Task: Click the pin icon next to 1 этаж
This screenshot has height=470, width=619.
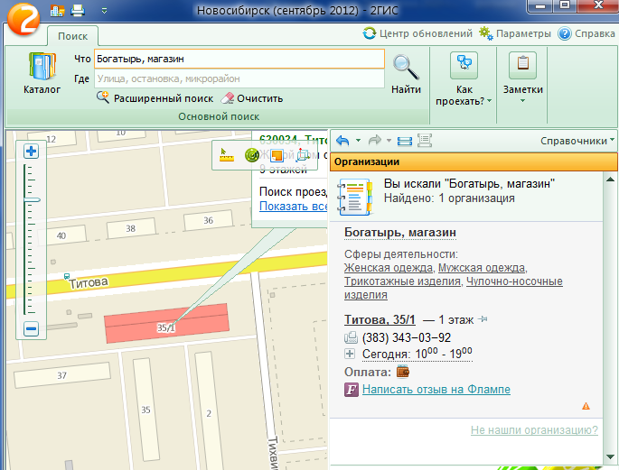Action: tap(483, 318)
